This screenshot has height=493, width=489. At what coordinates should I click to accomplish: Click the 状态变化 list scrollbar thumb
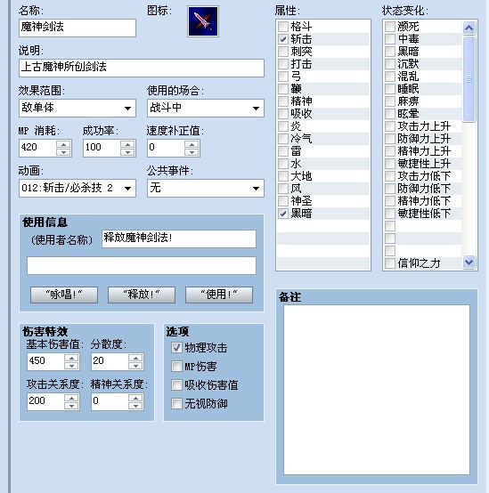(x=469, y=79)
